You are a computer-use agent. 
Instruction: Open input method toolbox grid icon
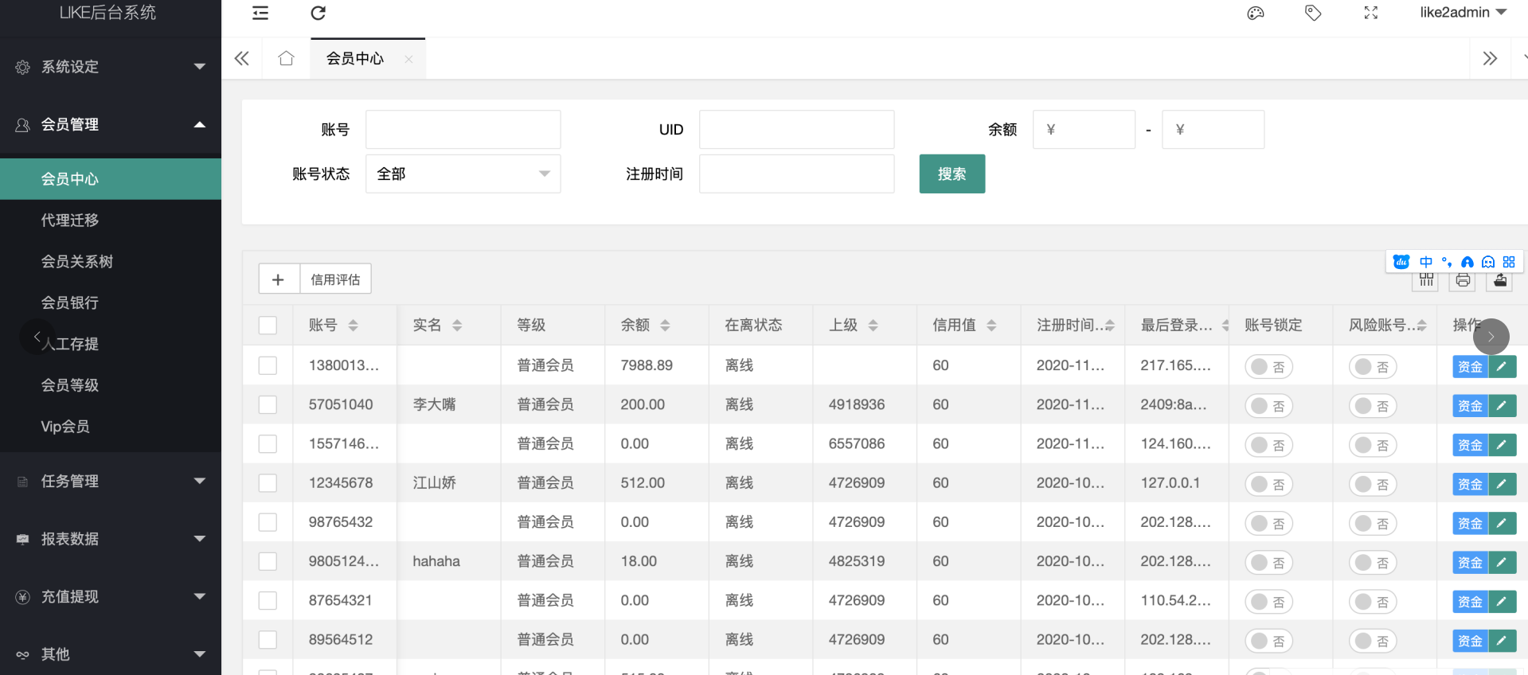[1509, 262]
